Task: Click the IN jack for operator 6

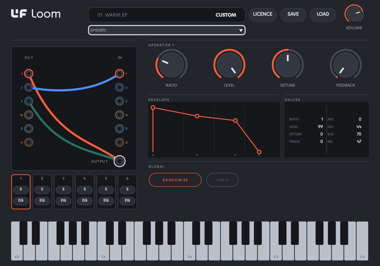Action: click(119, 142)
